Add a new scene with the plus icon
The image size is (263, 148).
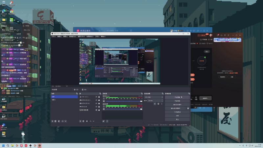pyautogui.click(x=52, y=121)
